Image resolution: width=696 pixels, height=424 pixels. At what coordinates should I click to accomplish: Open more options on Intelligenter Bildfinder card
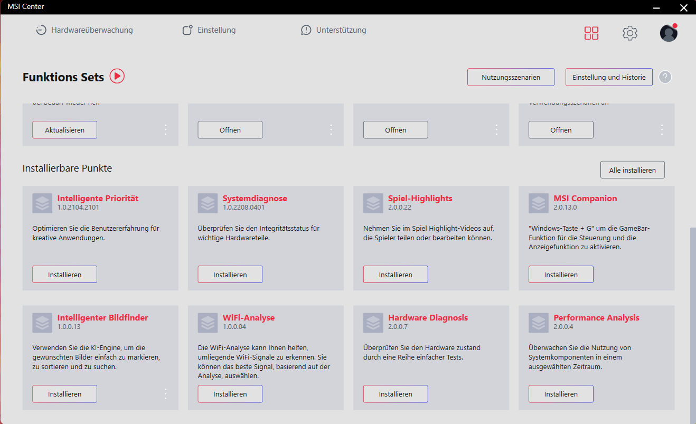click(165, 394)
